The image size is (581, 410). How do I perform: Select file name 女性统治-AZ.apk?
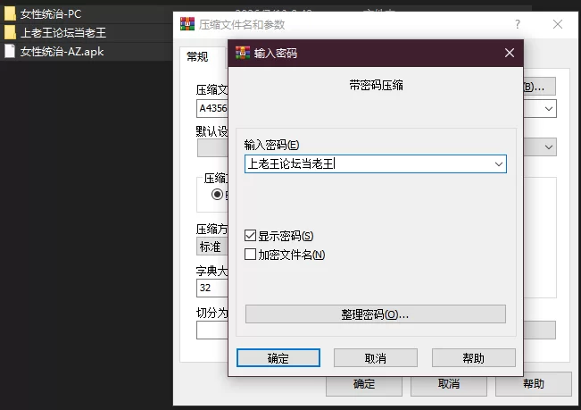tap(62, 52)
